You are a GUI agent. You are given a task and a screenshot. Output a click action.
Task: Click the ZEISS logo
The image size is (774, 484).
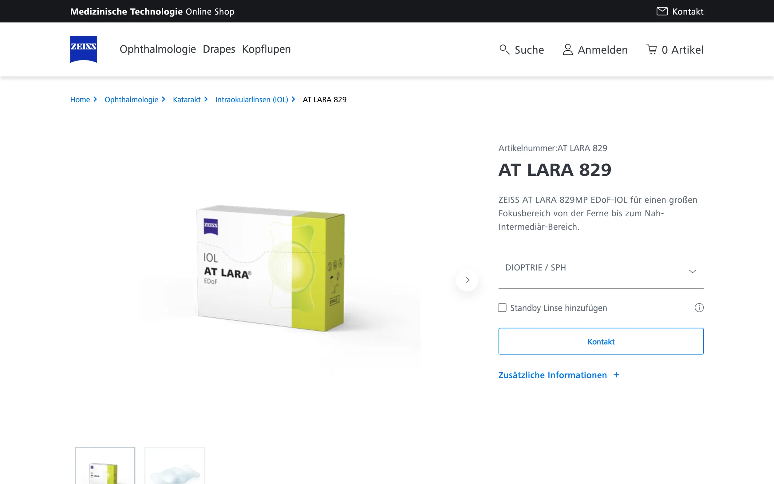pyautogui.click(x=83, y=49)
